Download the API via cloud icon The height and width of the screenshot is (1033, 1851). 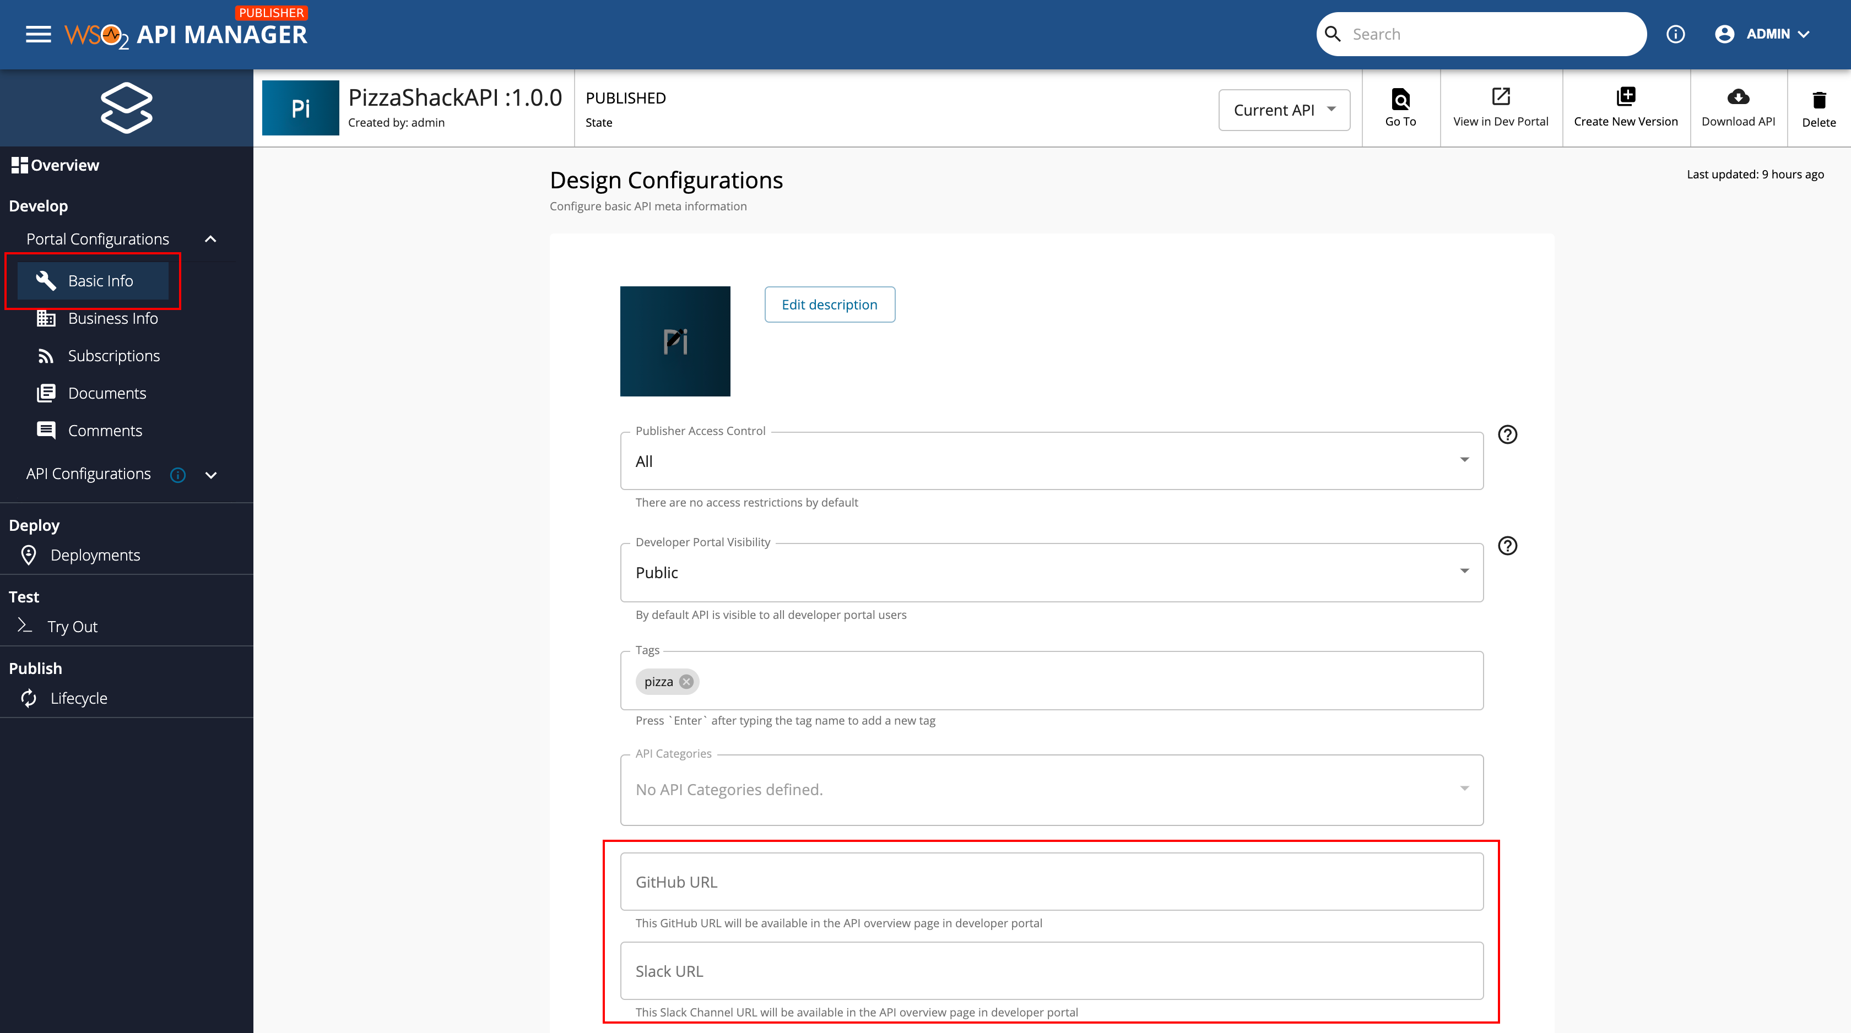(1738, 96)
